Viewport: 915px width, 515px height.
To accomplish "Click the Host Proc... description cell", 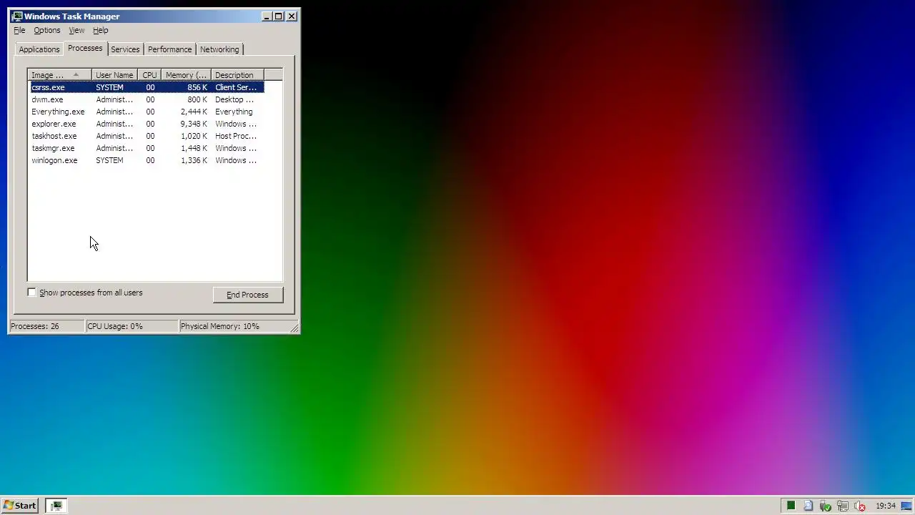I will [x=236, y=136].
